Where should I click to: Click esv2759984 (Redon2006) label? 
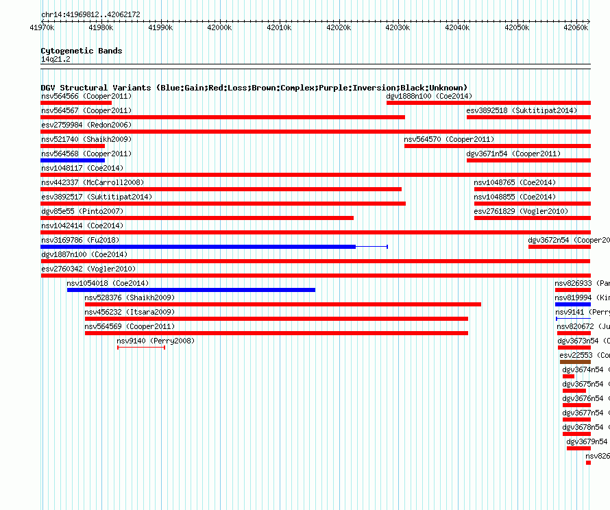(86, 125)
